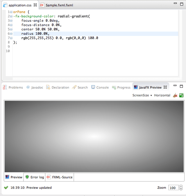Open the FXML-Source tab
This screenshot has height=196, width=186.
pyautogui.click(x=59, y=177)
